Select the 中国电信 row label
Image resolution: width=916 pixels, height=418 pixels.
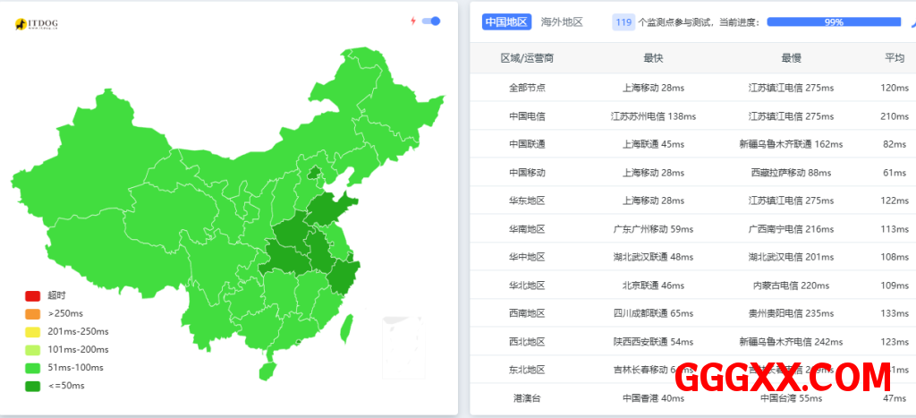(527, 116)
